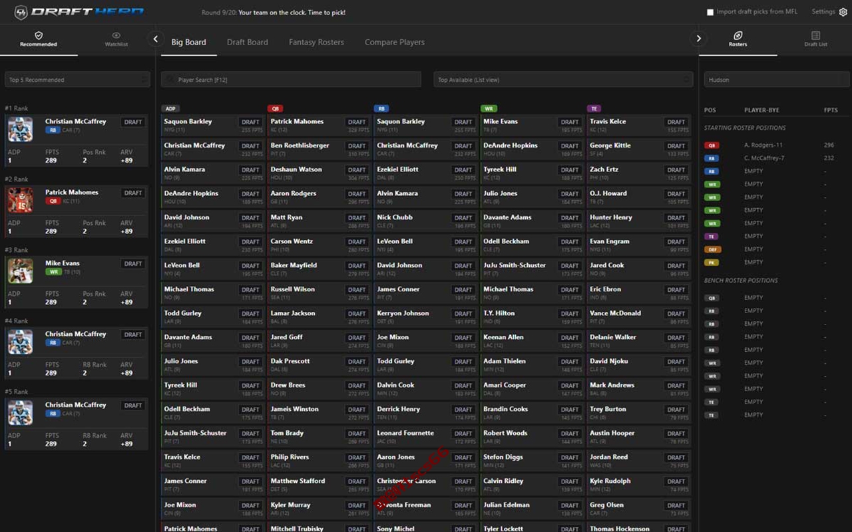Select Leonard Fournette name in RB column
The image size is (852, 532).
pyautogui.click(x=405, y=433)
